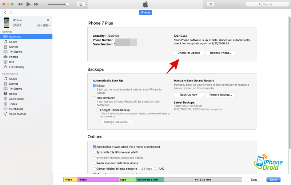Viewport: 291px width, 185px height.
Task: Select the iCloud backup radio button
Action: (x=94, y=86)
